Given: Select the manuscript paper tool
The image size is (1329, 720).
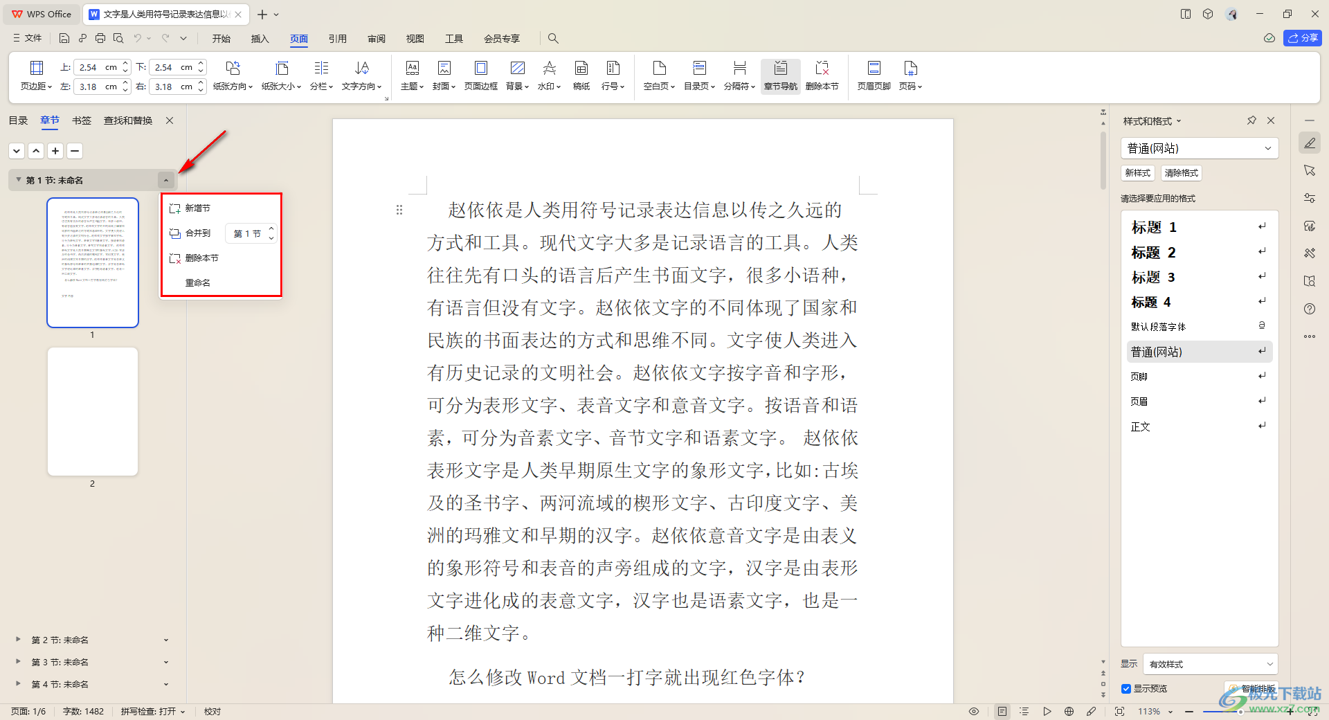Looking at the screenshot, I should coord(581,75).
